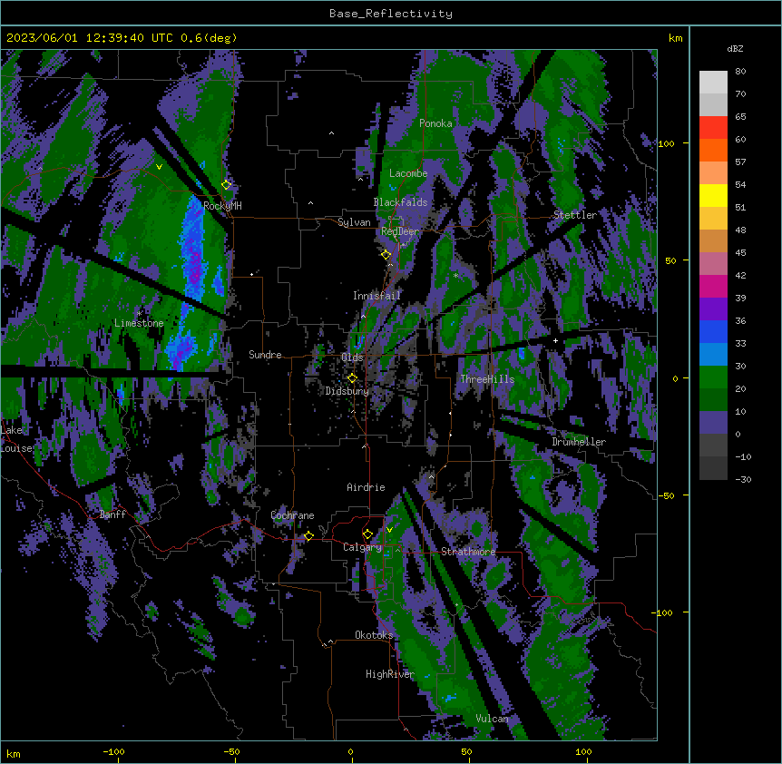Image resolution: width=782 pixels, height=764 pixels.
Task: Click the magenta 42 dBZ legend swatch
Action: [x=713, y=286]
